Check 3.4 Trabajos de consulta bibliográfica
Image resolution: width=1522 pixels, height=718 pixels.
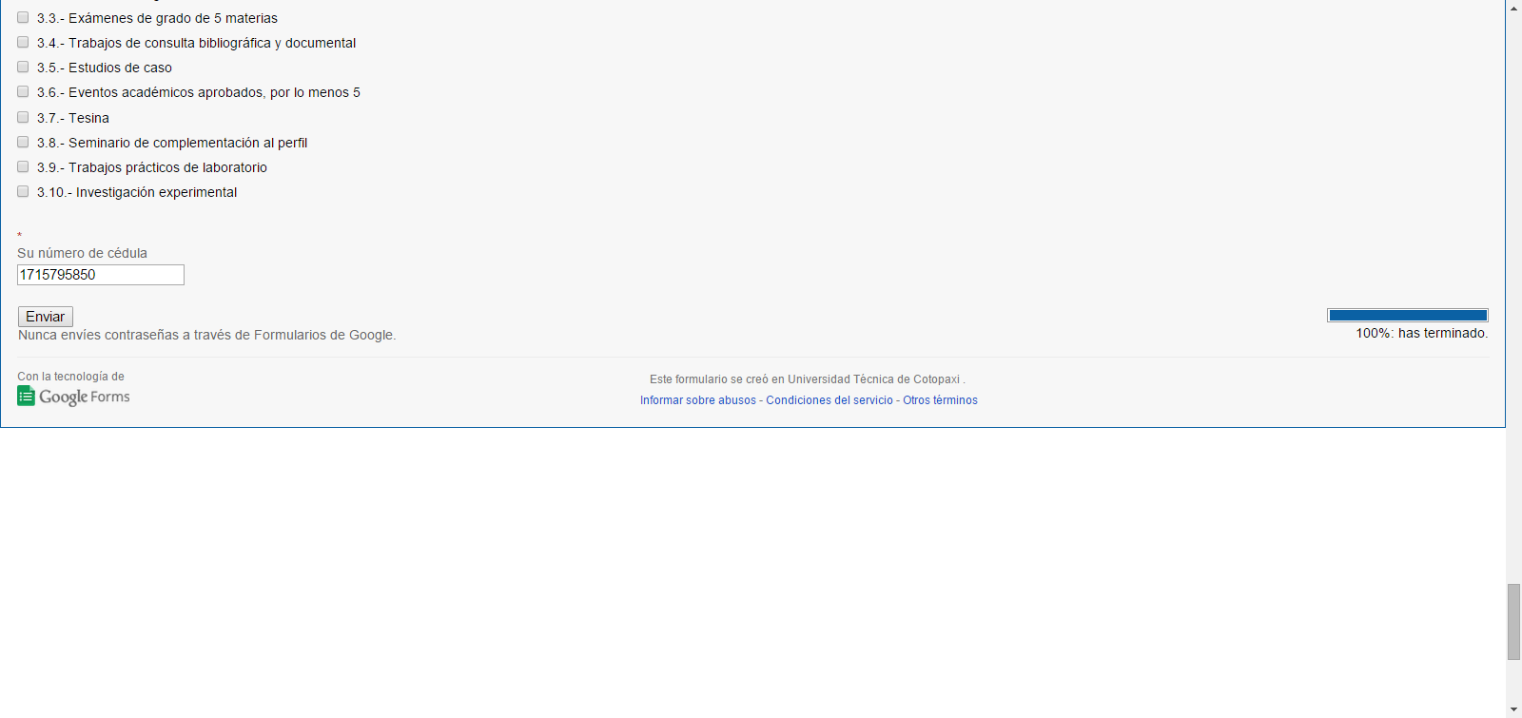click(x=23, y=42)
